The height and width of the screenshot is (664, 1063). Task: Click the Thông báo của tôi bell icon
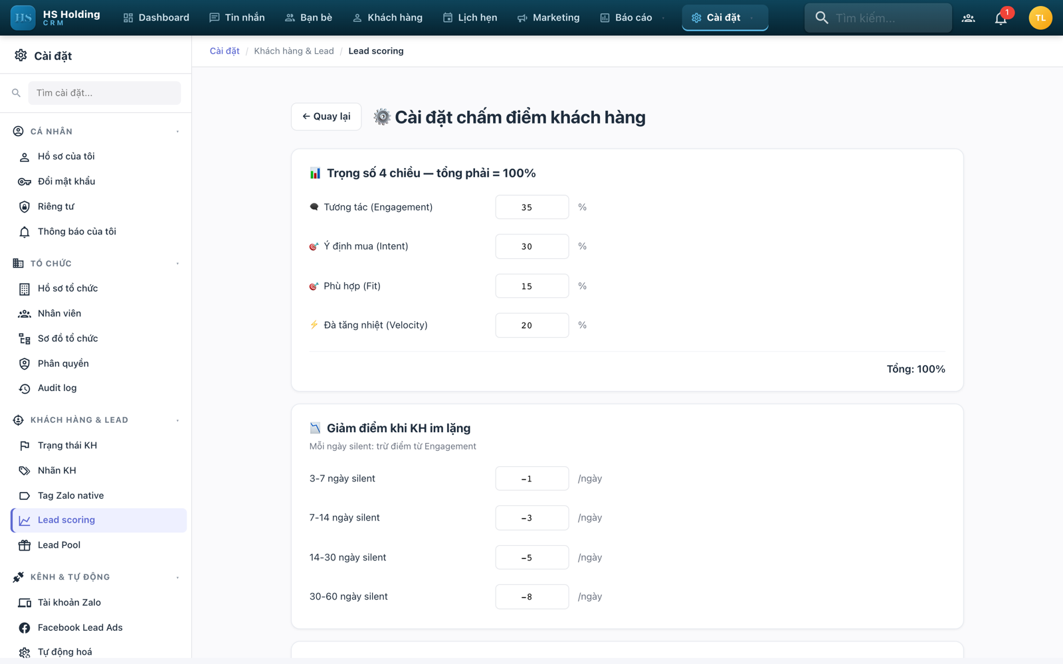pos(25,232)
